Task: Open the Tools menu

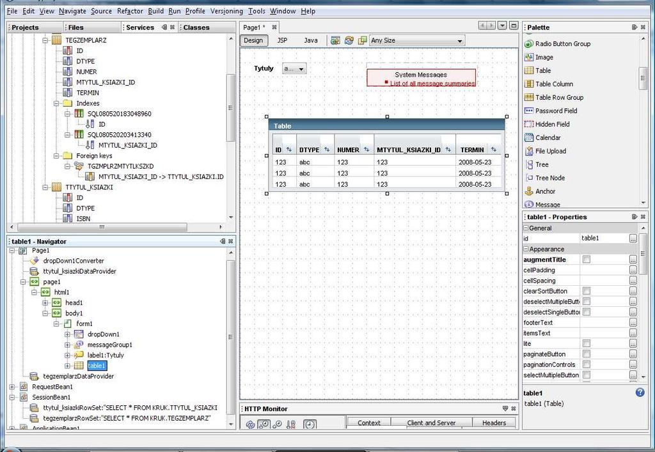Action: 256,12
